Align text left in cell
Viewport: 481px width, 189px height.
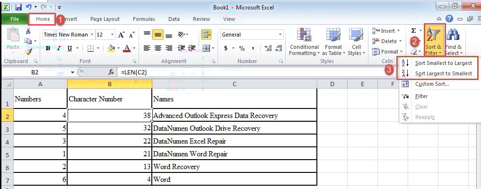(147, 48)
